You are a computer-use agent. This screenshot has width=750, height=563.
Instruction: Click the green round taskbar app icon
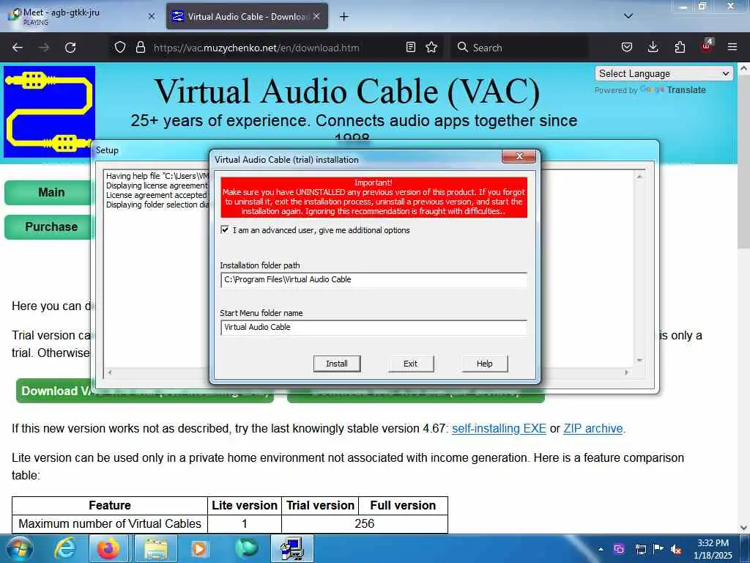246,548
